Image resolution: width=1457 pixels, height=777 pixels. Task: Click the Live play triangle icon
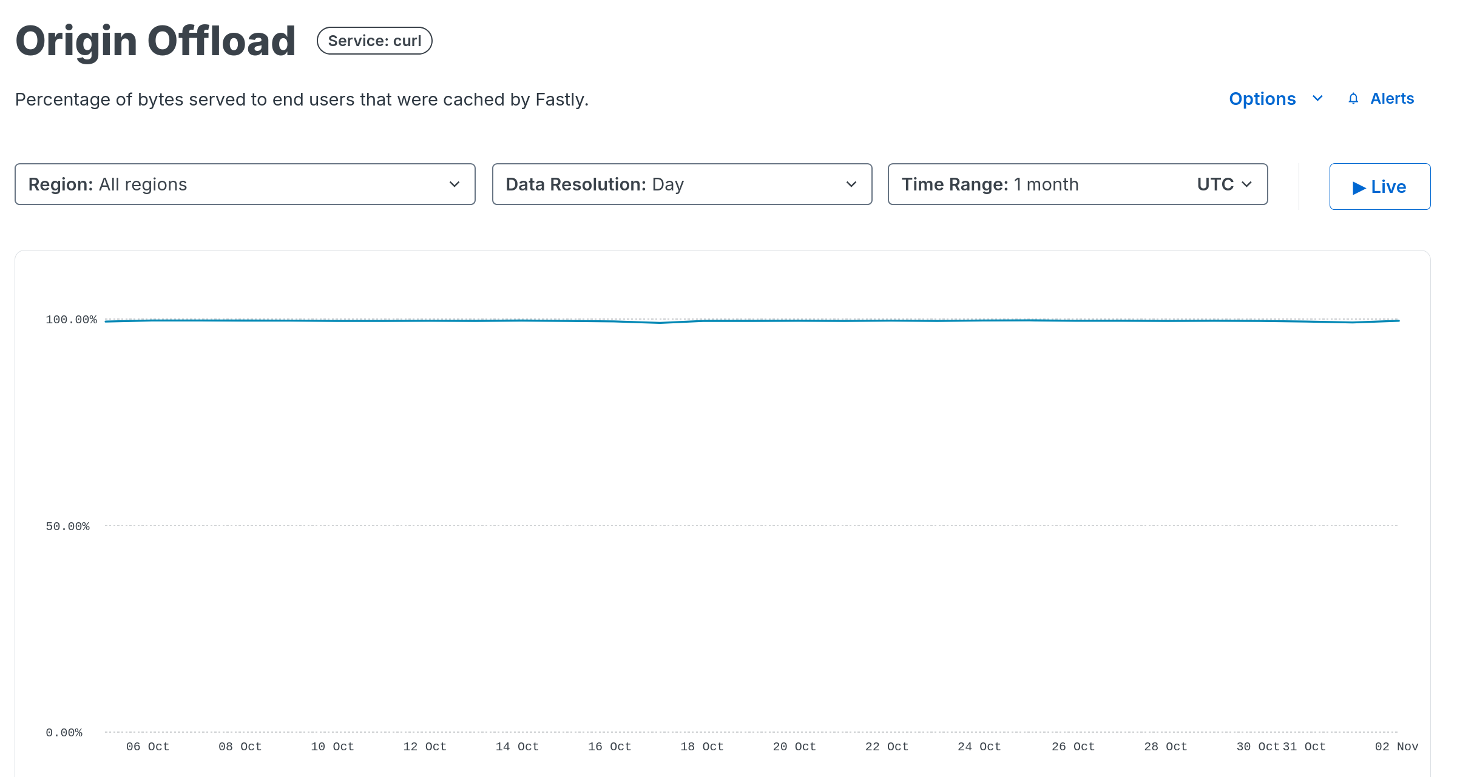pyautogui.click(x=1359, y=187)
